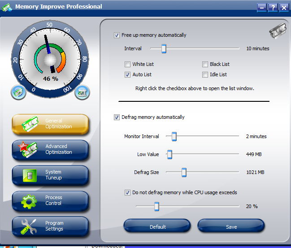Toggle Defrag memory automatically checkbox
This screenshot has height=248, width=291.
[x=117, y=117]
